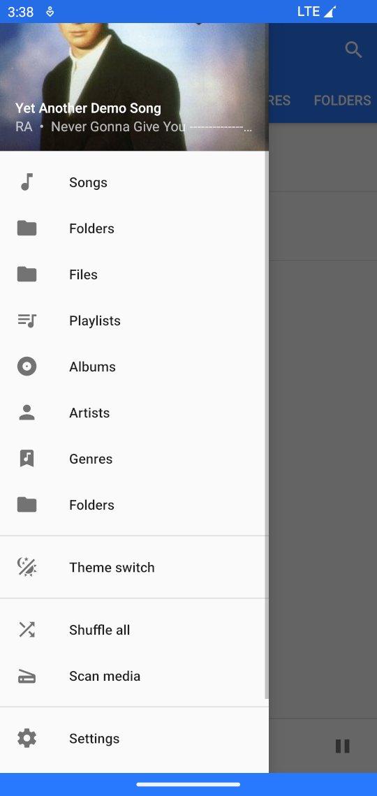Open the search magnifier icon
This screenshot has height=796, width=377.
tap(353, 50)
